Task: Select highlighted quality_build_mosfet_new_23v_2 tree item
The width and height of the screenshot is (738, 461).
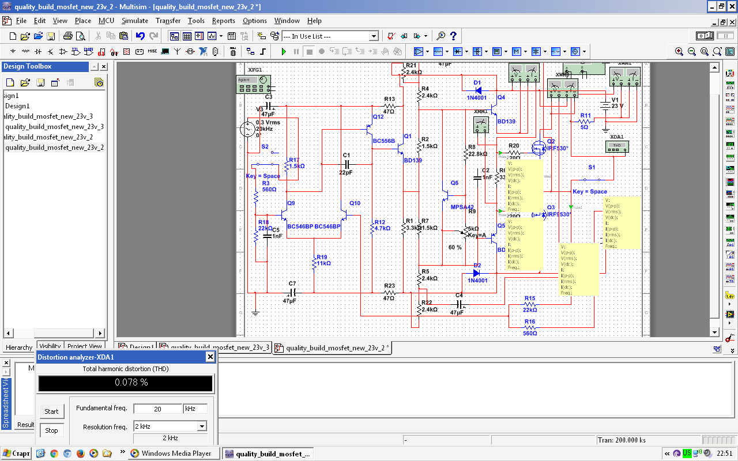Action: (54, 148)
